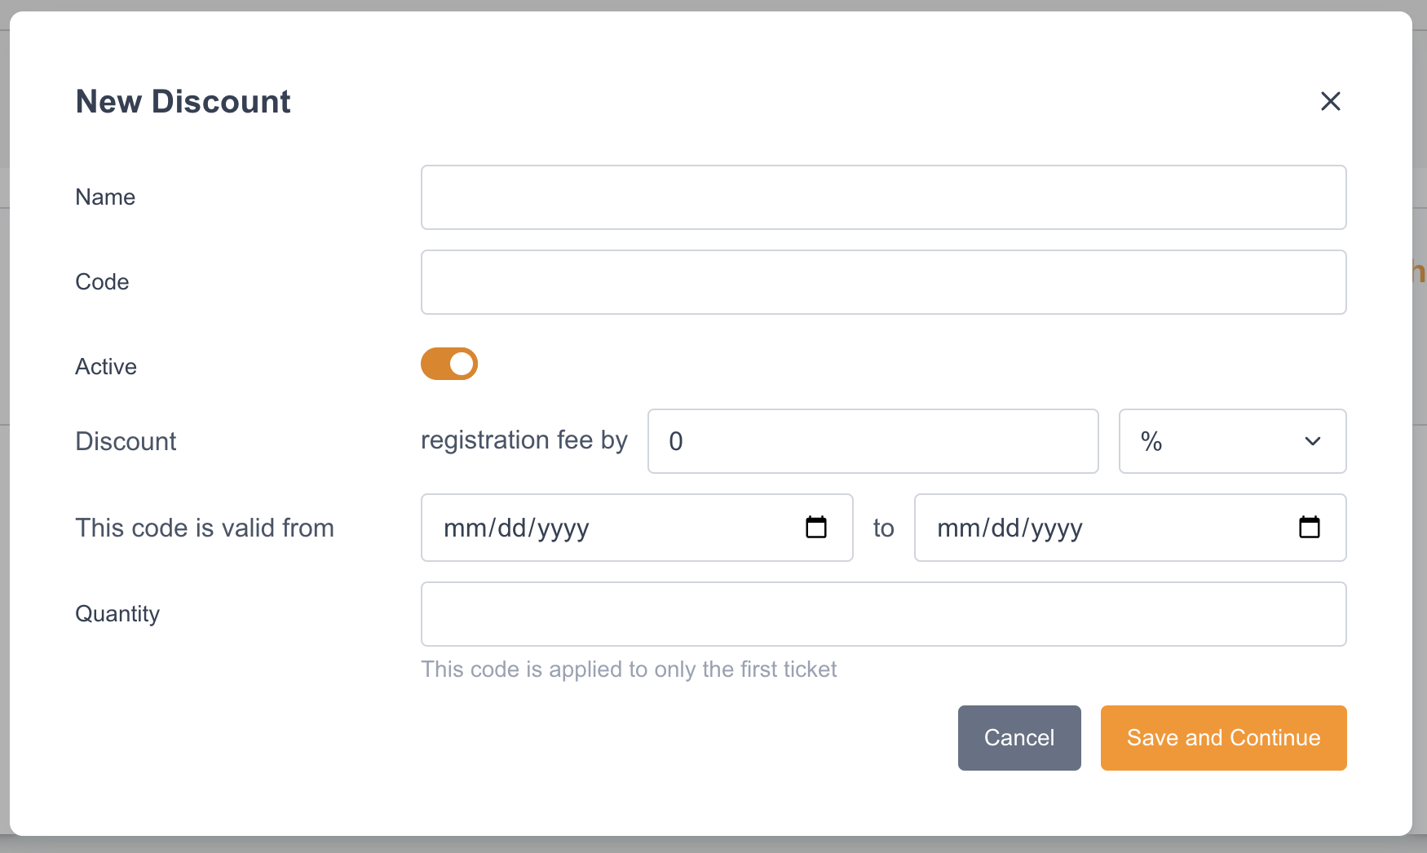
Task: Click the 'This code is valid from' label
Action: click(205, 528)
